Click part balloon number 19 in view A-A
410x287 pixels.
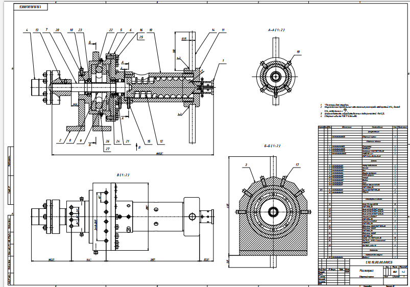coord(298,52)
